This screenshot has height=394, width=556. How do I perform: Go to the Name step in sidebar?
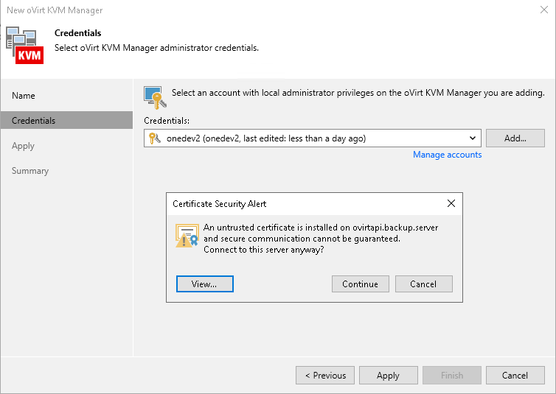click(24, 96)
